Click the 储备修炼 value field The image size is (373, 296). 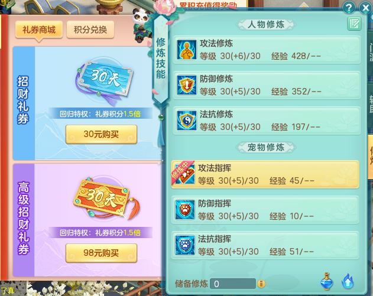pos(233,284)
